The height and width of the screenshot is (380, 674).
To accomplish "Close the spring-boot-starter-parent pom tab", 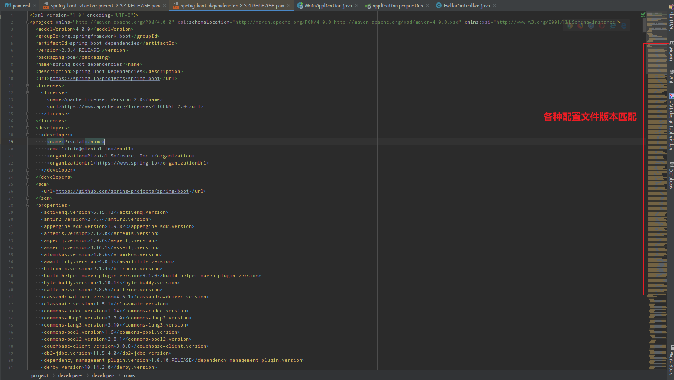I will tap(164, 5).
